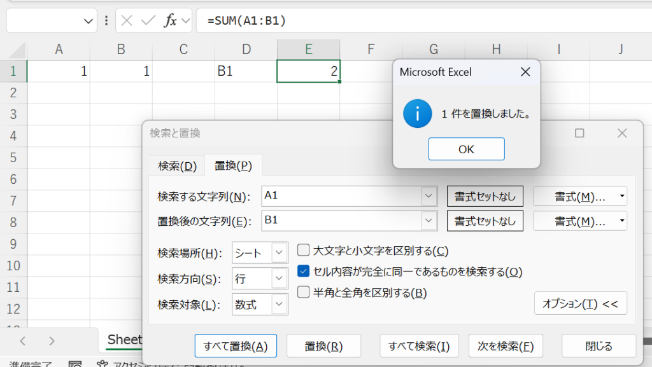Collapse options with オプション(T) << button

(581, 303)
